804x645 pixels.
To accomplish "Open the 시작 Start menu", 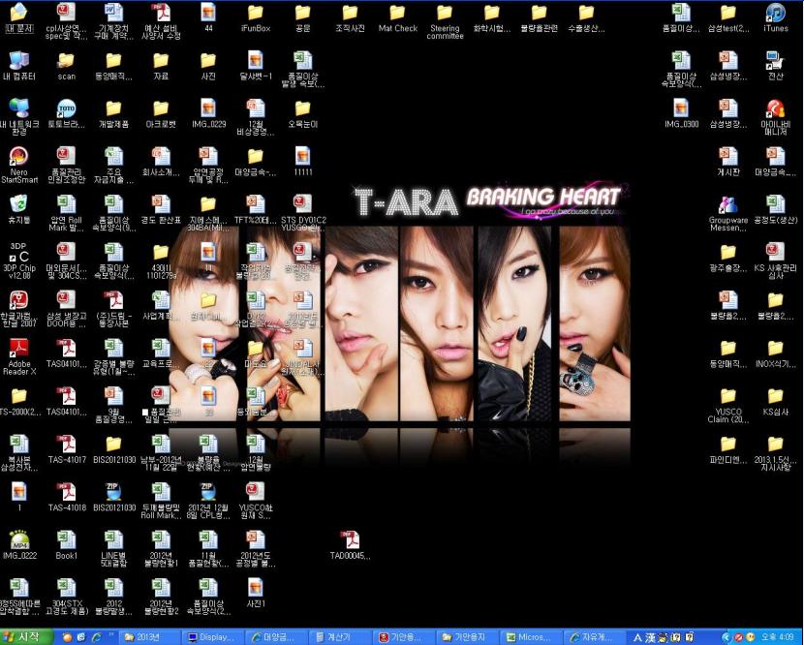I will coord(26,637).
